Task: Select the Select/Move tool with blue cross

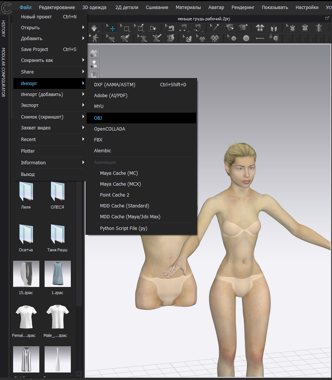Action: 112,28
